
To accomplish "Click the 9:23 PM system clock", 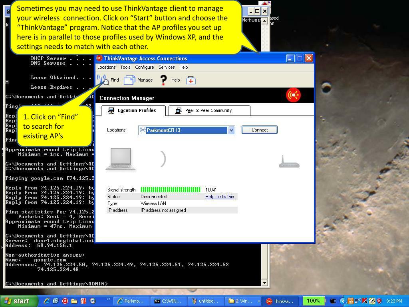I will click(x=394, y=301).
